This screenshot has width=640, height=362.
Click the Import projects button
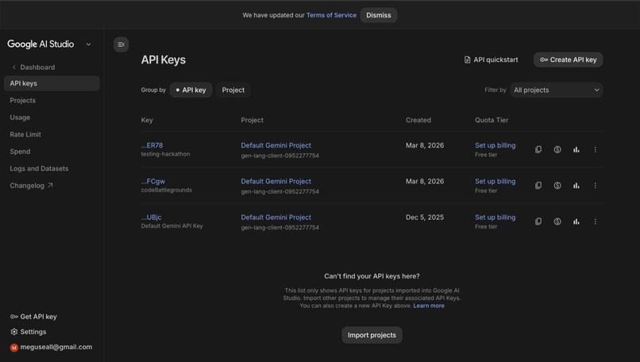click(x=372, y=335)
